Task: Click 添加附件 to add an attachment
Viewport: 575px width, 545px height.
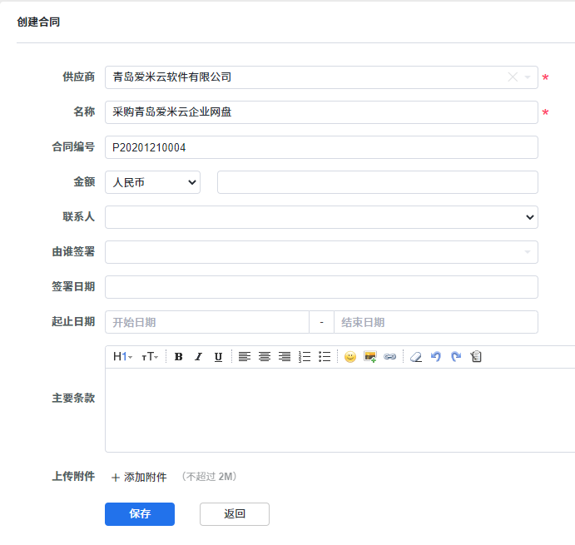Action: (139, 477)
